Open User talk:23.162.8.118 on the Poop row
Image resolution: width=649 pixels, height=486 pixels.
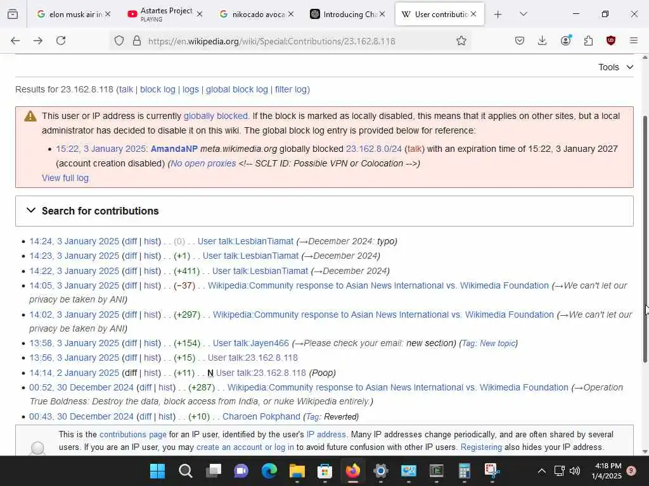coord(260,373)
